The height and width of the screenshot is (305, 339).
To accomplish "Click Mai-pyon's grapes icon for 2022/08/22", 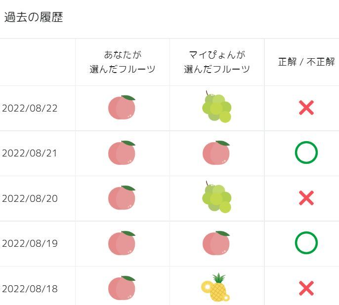I will pos(216,107).
